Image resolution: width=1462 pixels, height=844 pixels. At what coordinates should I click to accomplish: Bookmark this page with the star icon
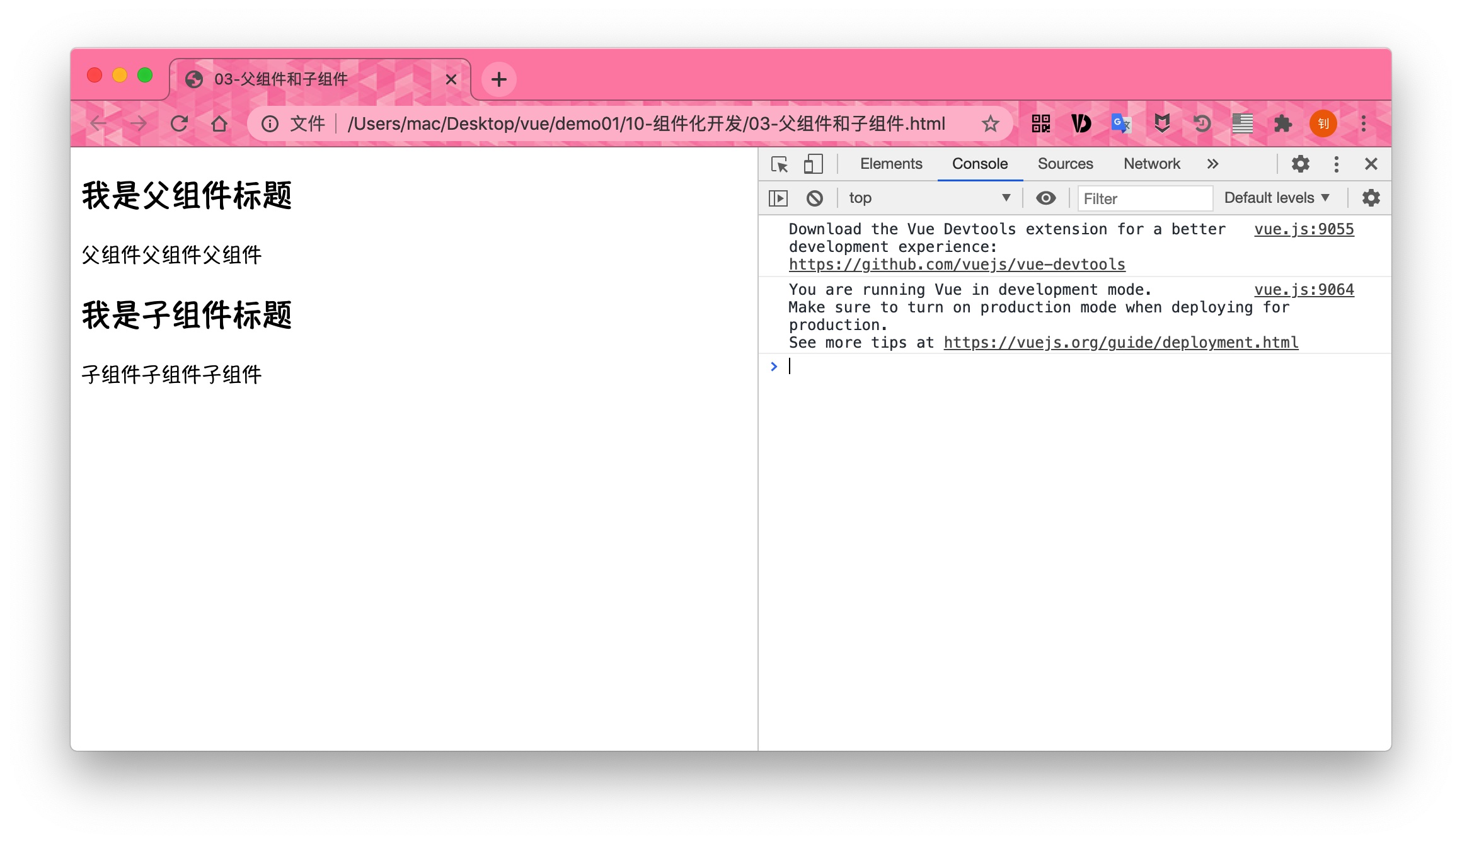click(990, 123)
